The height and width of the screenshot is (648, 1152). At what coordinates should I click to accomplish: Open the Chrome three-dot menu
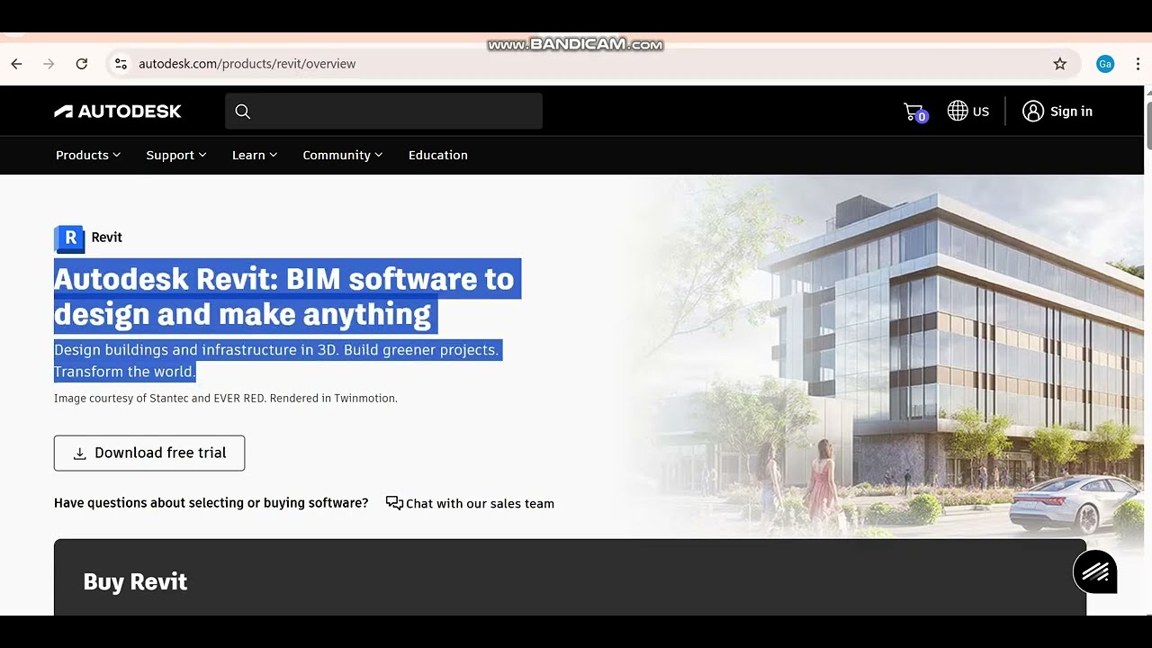click(1138, 64)
